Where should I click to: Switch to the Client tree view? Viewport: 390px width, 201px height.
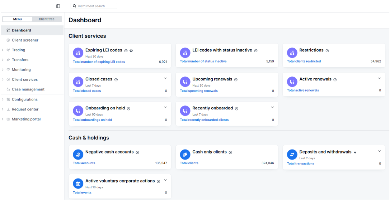click(x=47, y=19)
